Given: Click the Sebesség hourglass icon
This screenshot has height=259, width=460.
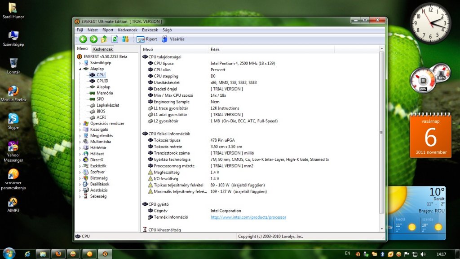Looking at the screenshot, I should (x=86, y=196).
